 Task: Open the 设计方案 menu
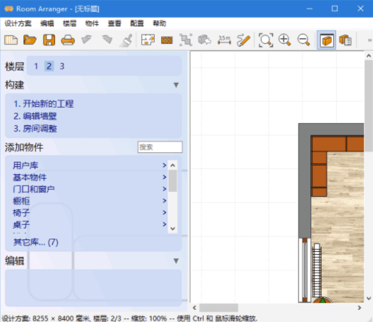(x=18, y=23)
